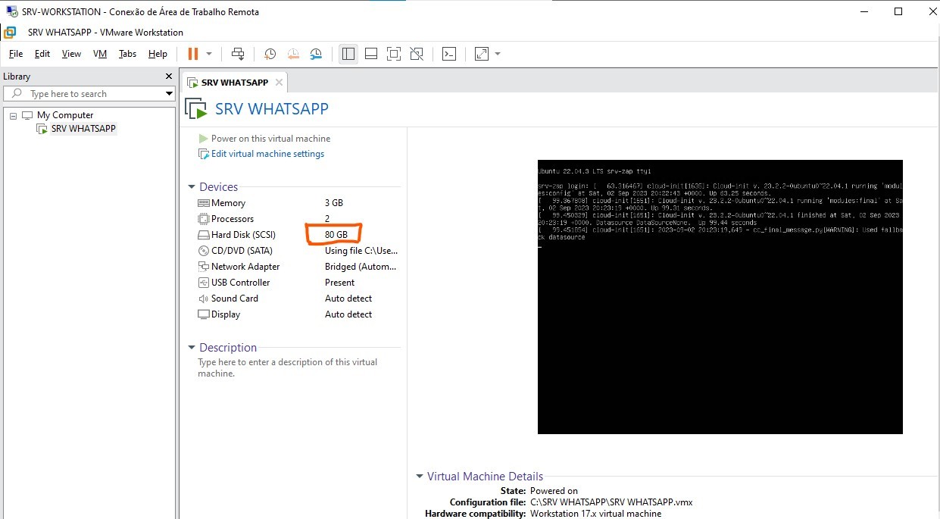Collapse the Devices section
Screen dimensions: 940x519
coord(191,186)
